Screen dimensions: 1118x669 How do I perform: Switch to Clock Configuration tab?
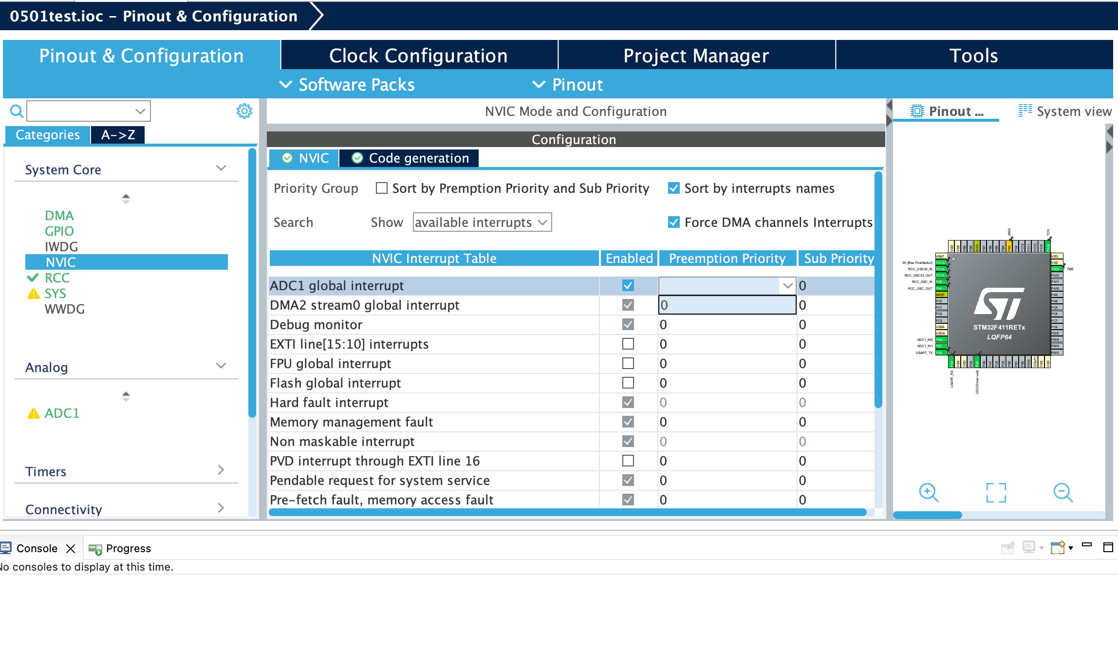418,56
